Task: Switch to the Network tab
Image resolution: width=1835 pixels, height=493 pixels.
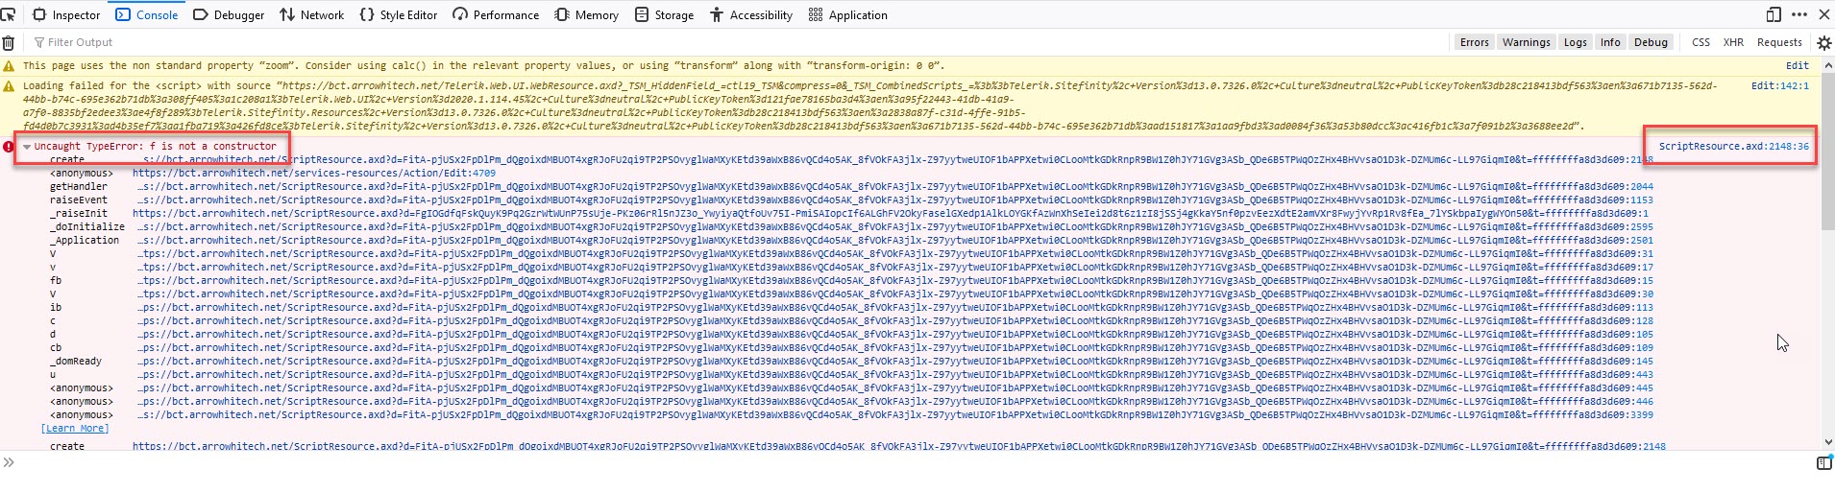Action: point(311,14)
